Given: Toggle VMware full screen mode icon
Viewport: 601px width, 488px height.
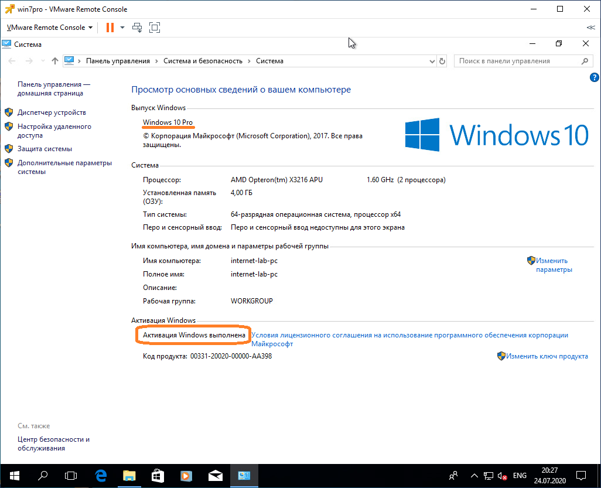Looking at the screenshot, I should (155, 27).
